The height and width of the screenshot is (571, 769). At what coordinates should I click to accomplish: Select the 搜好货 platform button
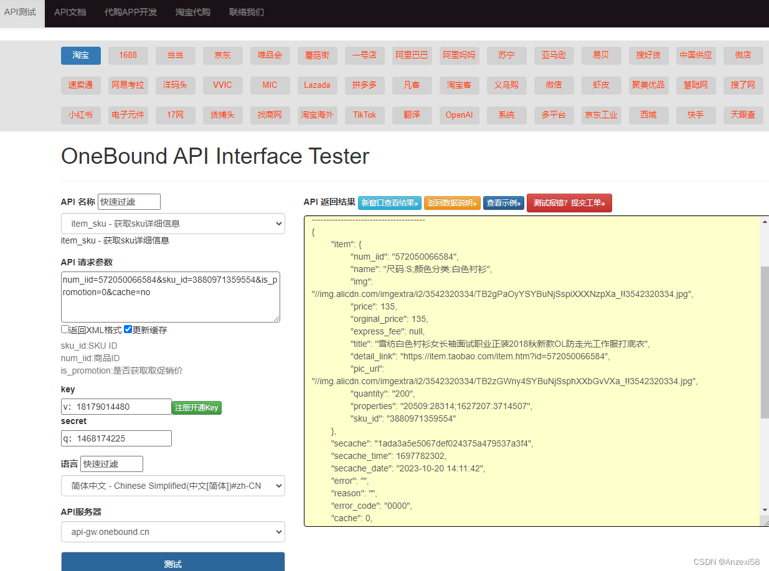649,55
